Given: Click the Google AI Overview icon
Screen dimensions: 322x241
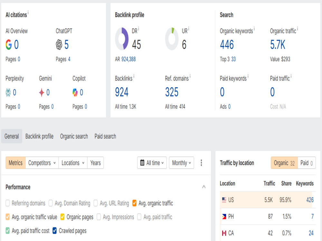Looking at the screenshot, I should (x=9, y=44).
